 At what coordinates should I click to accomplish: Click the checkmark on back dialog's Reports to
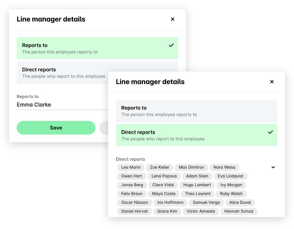pyautogui.click(x=171, y=45)
